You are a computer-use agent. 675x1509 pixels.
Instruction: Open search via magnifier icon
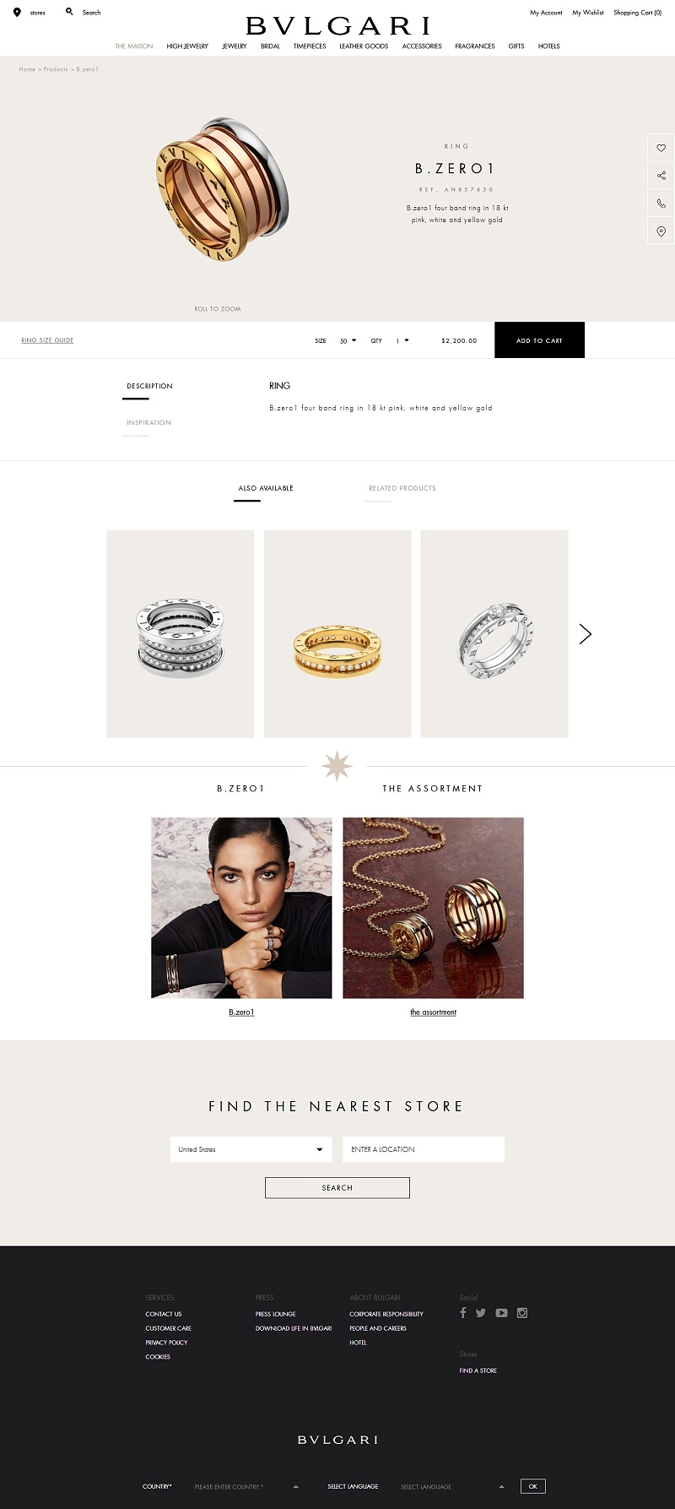tap(69, 12)
